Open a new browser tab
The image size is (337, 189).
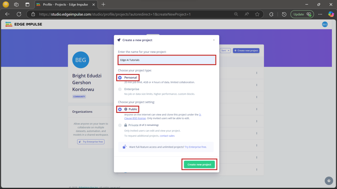pos(103,4)
